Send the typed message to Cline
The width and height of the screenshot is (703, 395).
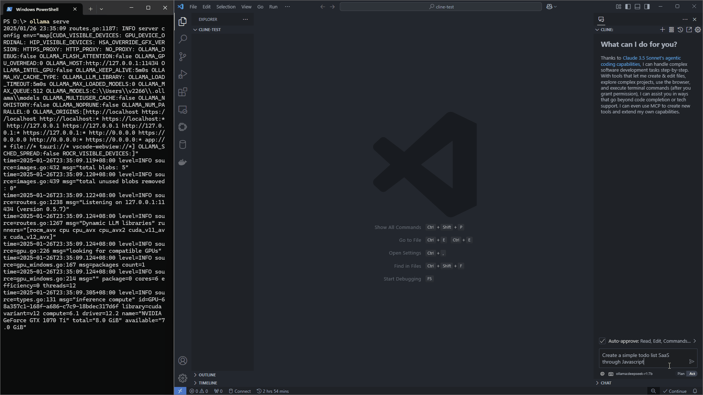pyautogui.click(x=692, y=361)
